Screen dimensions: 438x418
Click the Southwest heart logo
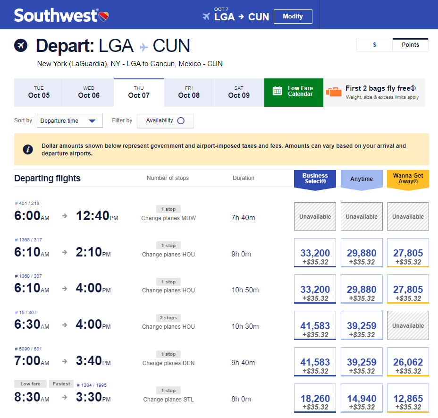[x=104, y=16]
